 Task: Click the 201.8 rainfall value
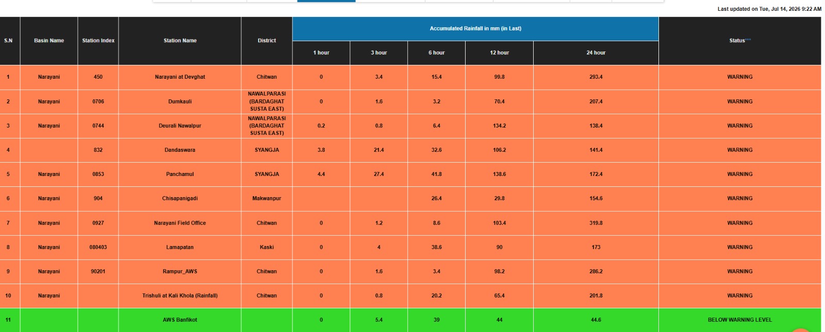pyautogui.click(x=596, y=296)
